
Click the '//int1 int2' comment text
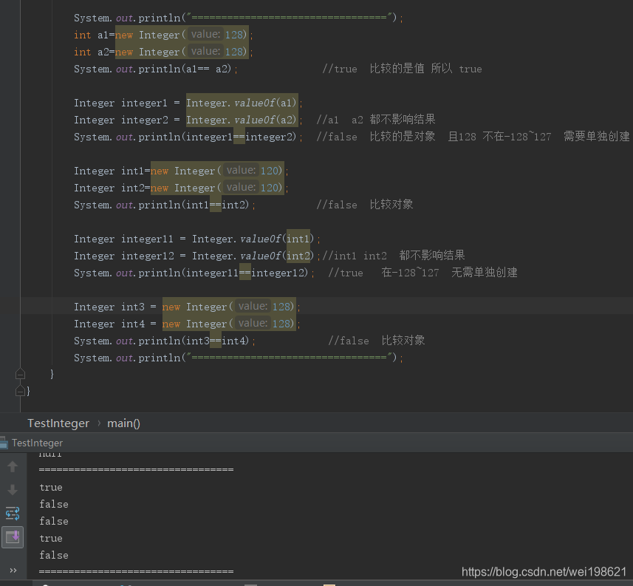[393, 255]
